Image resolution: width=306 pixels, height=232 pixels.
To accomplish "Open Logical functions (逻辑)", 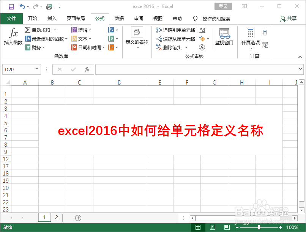I will click(81, 30).
